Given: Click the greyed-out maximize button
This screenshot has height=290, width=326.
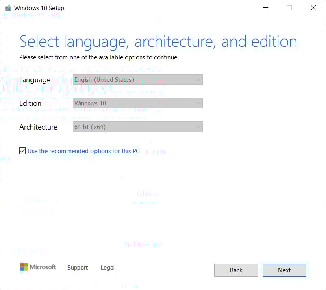Looking at the screenshot, I should [x=289, y=8].
